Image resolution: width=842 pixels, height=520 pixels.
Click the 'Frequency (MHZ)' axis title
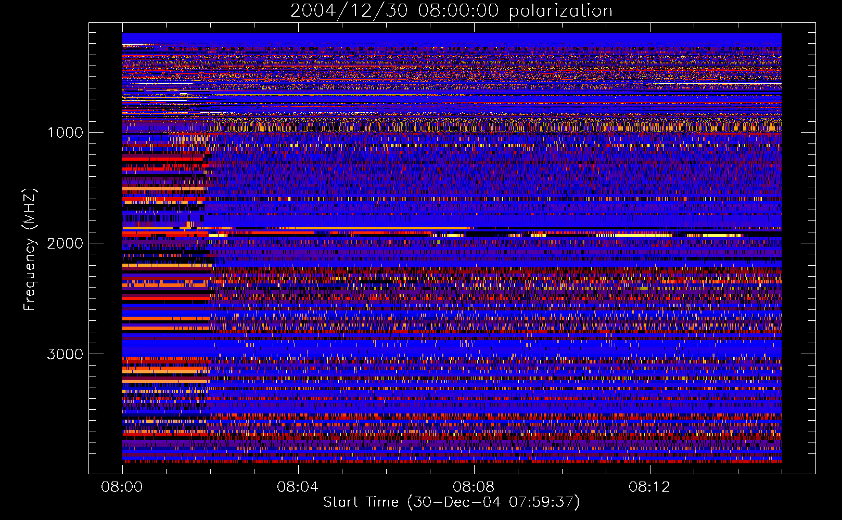coord(30,250)
